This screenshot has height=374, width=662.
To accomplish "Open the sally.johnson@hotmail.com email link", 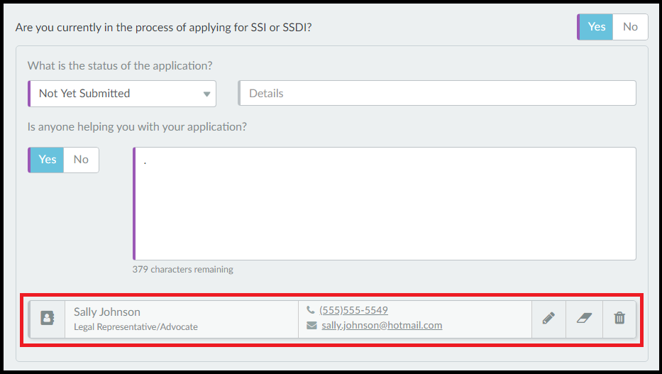I will coord(381,326).
